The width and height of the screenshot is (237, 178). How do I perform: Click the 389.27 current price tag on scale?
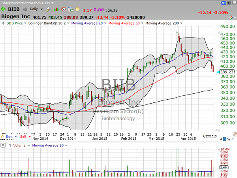point(227,72)
